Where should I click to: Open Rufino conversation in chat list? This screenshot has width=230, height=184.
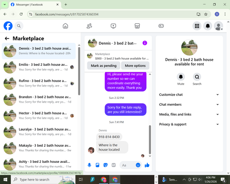point(39,83)
